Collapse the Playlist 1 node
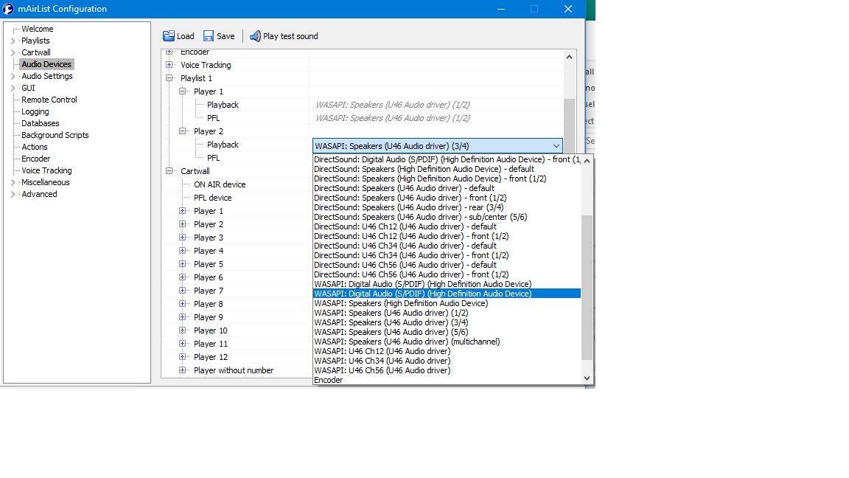This screenshot has width=849, height=478. tap(170, 78)
